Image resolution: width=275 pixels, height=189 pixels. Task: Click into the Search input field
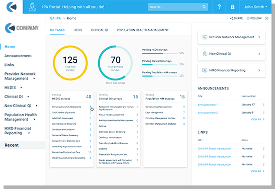click(175, 7)
